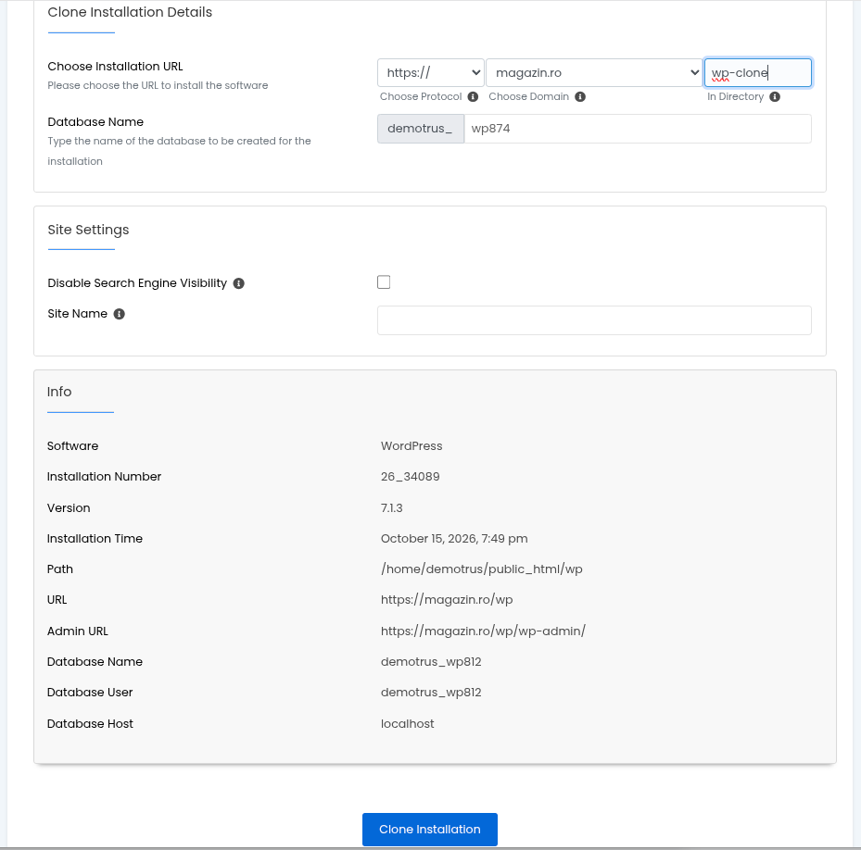Viewport: 861px width, 850px height.
Task: Click the Database User value demotrus_wp812
Action: pos(431,693)
